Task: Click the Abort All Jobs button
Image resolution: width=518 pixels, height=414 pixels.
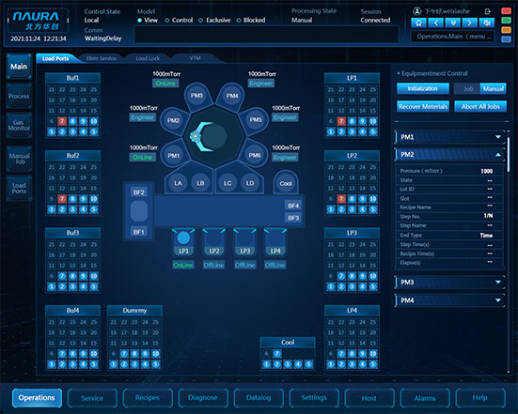Action: click(480, 107)
